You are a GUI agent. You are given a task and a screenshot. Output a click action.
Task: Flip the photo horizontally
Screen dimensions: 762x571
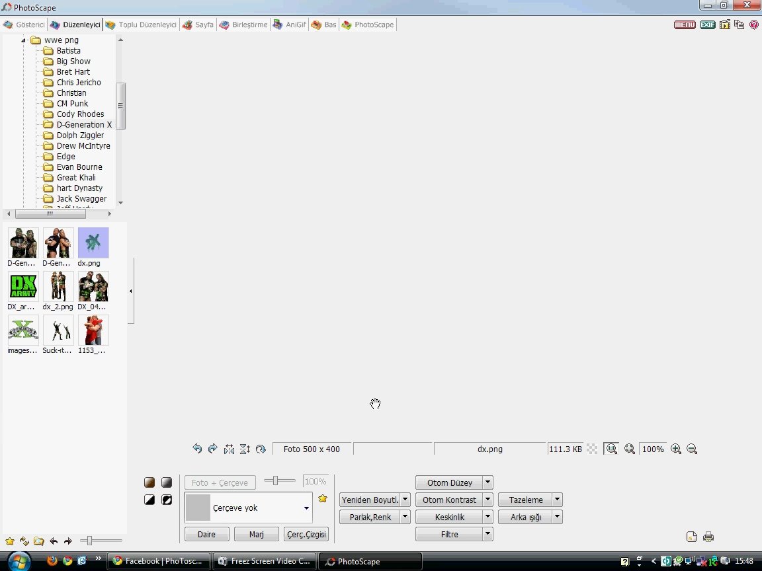229,449
